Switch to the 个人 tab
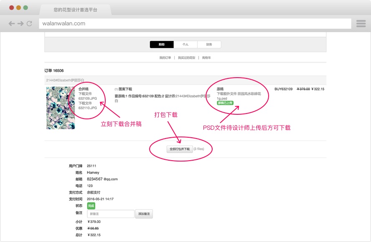Screen dimensions: 371x242 (185, 45)
